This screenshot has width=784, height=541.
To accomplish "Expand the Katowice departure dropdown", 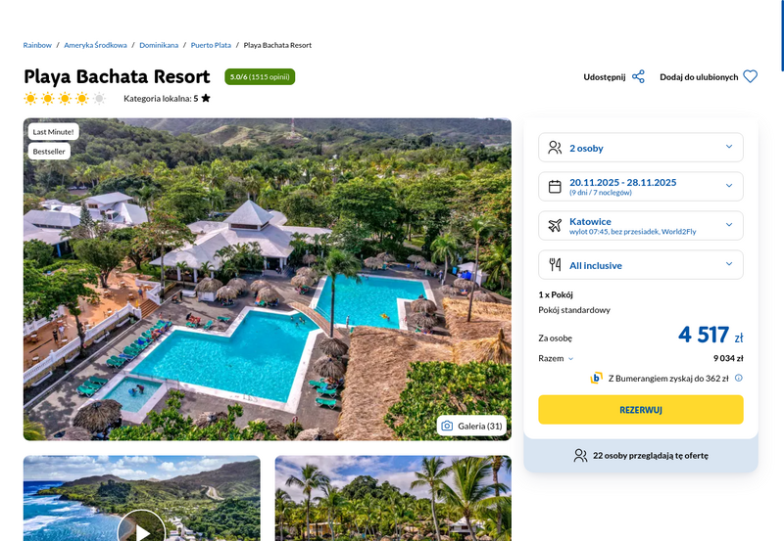I will tap(641, 226).
